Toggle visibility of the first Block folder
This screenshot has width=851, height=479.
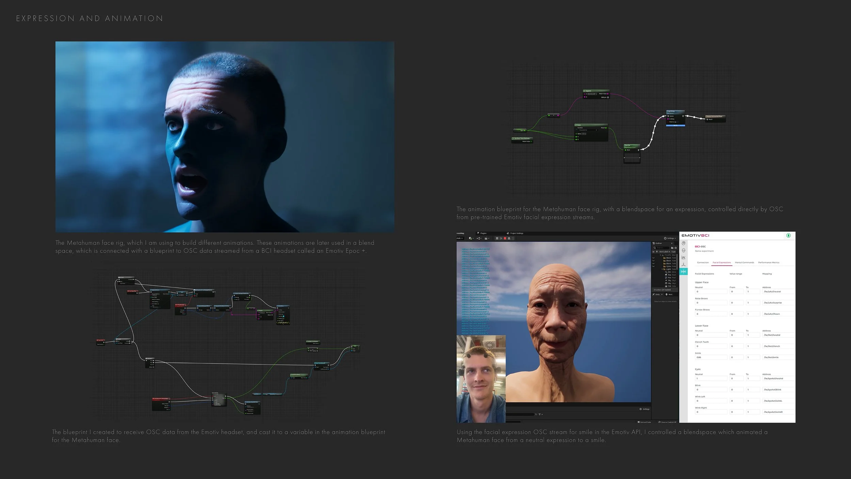click(x=653, y=258)
